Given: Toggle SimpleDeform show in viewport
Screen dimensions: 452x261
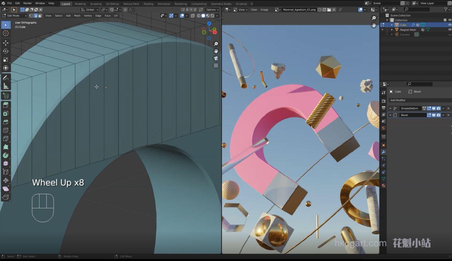Looking at the screenshot, I should [434, 108].
